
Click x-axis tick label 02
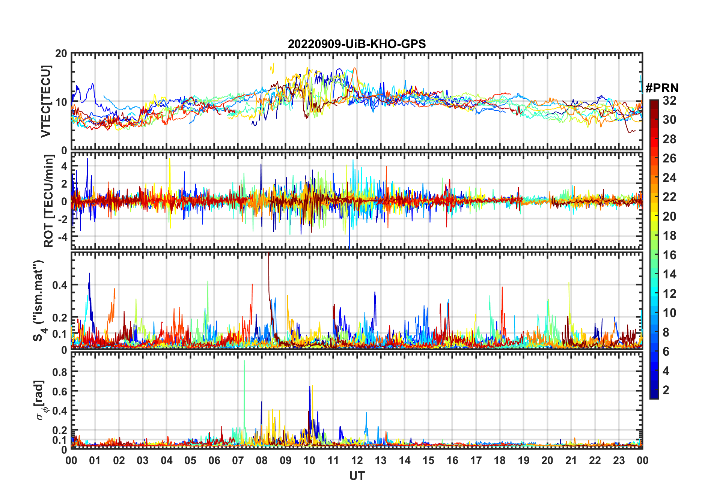pyautogui.click(x=119, y=460)
